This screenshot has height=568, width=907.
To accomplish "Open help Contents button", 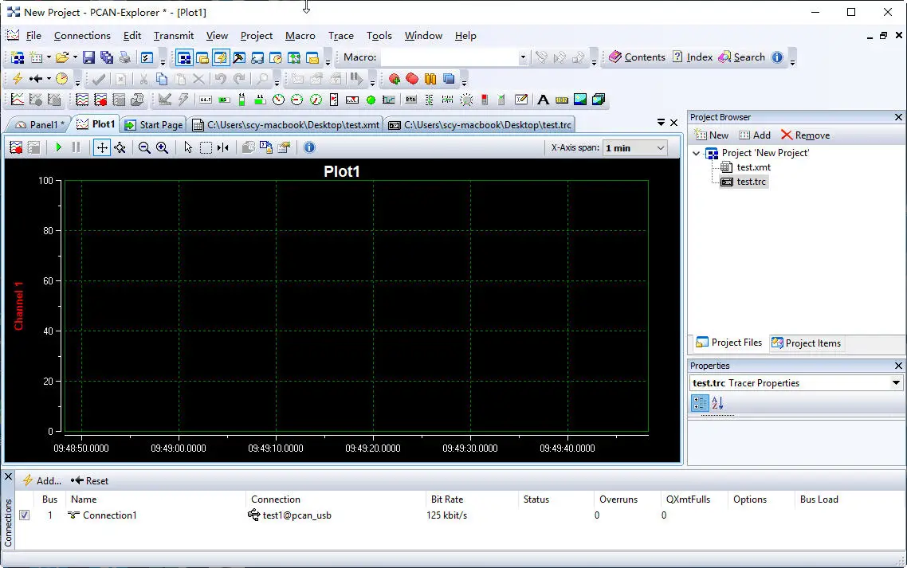I will pos(637,57).
